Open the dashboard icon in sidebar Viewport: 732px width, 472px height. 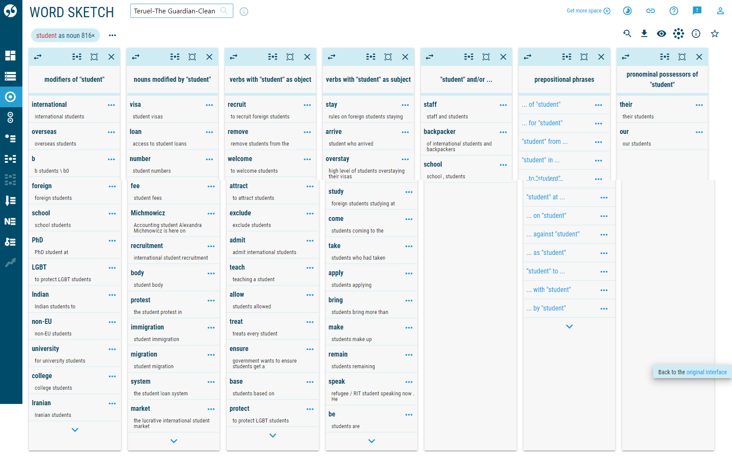(10, 56)
